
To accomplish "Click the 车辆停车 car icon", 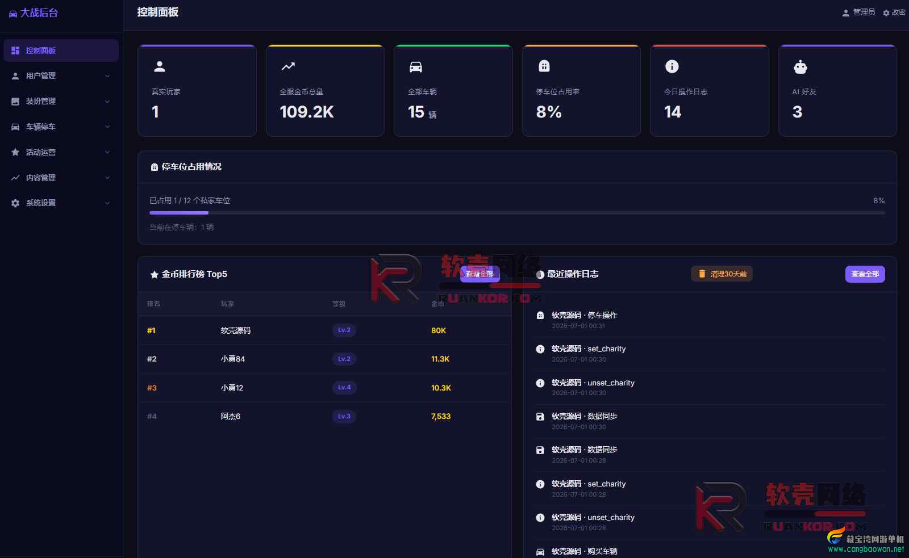I will coord(15,127).
